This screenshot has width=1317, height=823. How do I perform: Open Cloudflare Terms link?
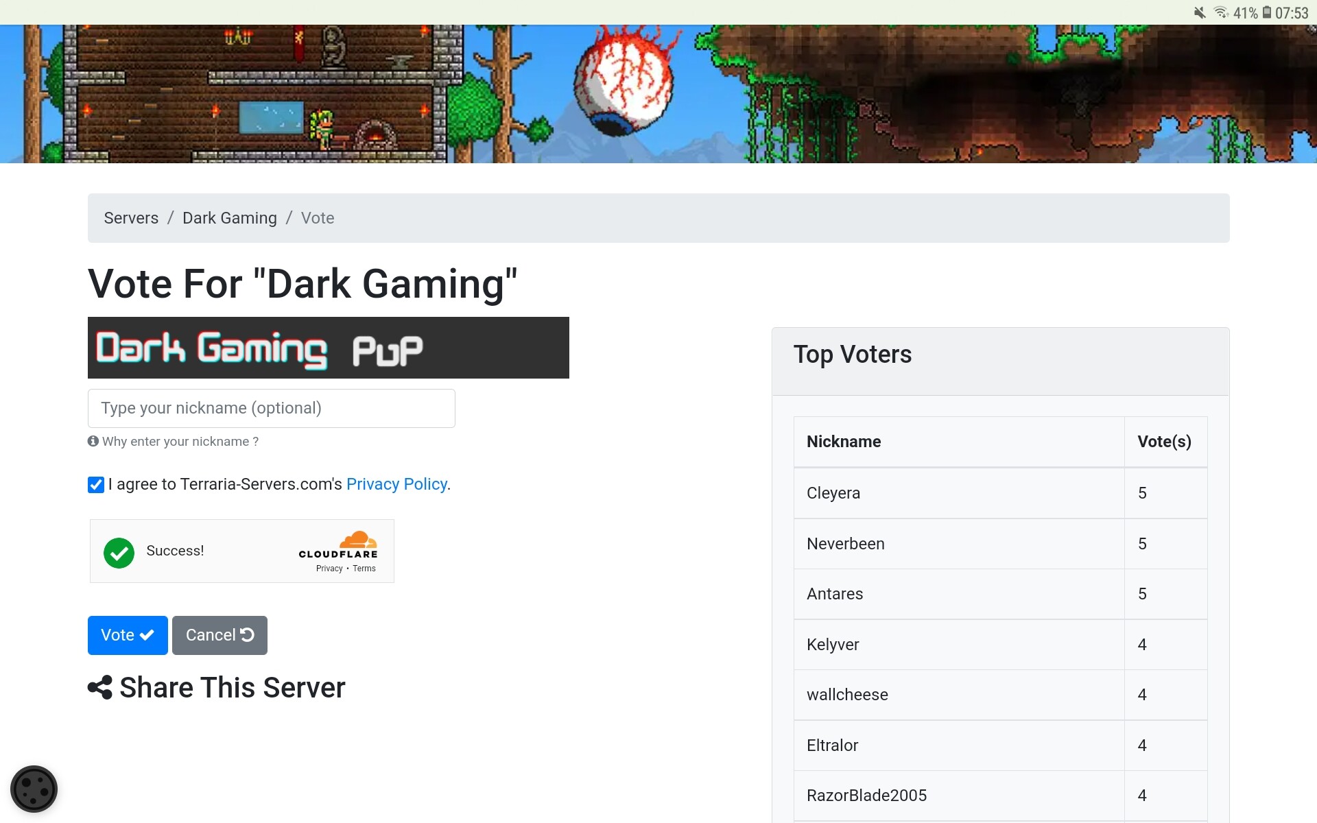(364, 569)
